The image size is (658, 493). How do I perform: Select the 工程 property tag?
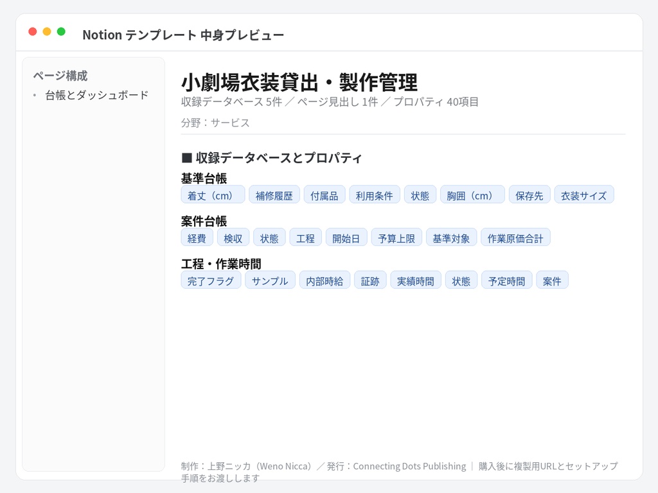[x=305, y=238]
